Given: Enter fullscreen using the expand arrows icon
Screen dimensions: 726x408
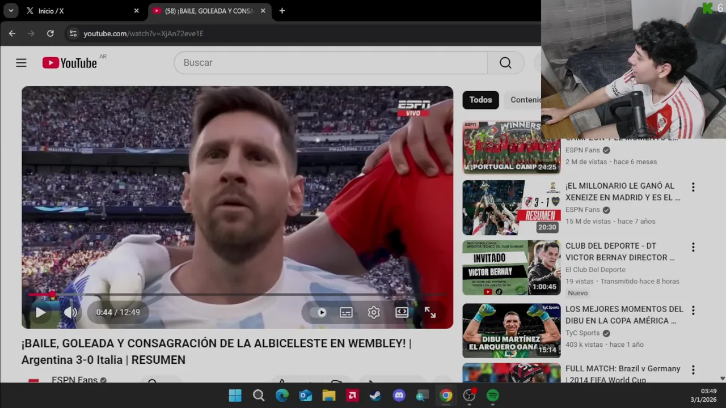Looking at the screenshot, I should coord(430,312).
